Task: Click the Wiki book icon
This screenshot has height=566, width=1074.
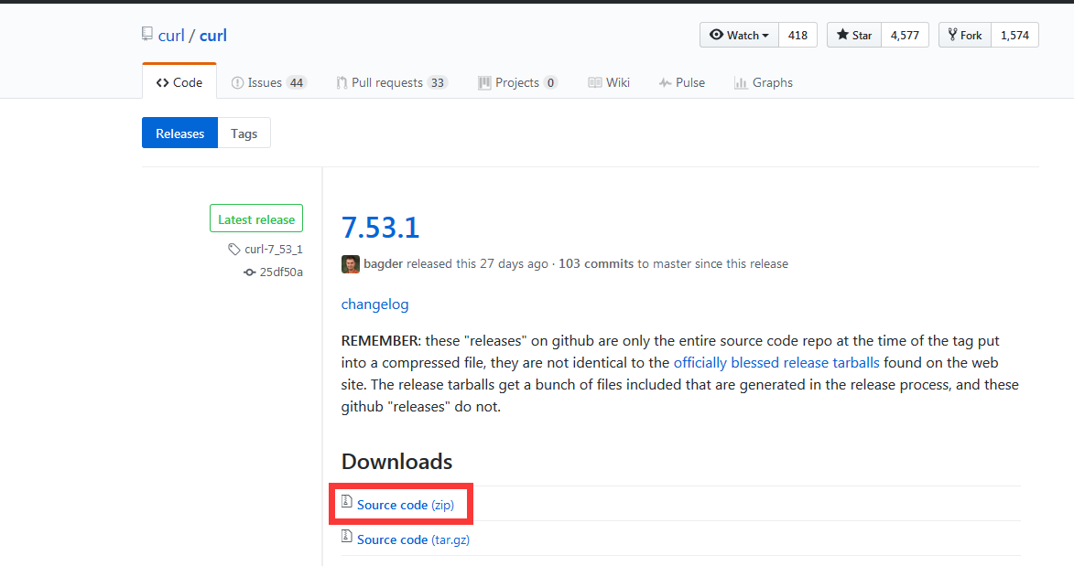Action: pyautogui.click(x=594, y=83)
